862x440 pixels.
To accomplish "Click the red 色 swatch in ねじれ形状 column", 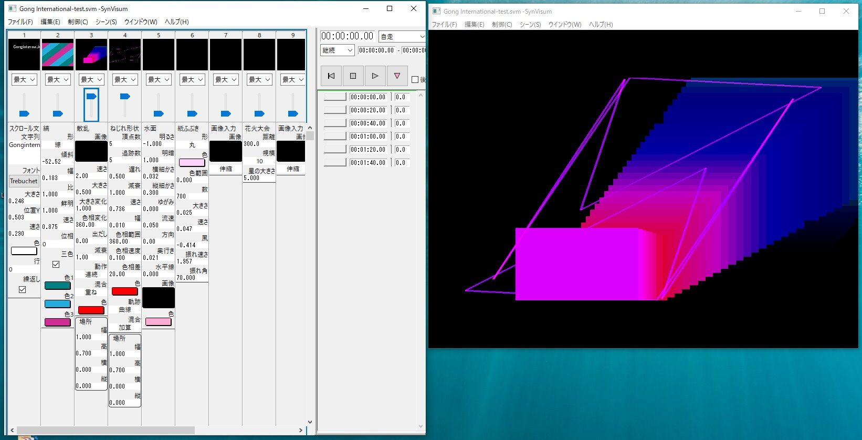I will point(125,291).
